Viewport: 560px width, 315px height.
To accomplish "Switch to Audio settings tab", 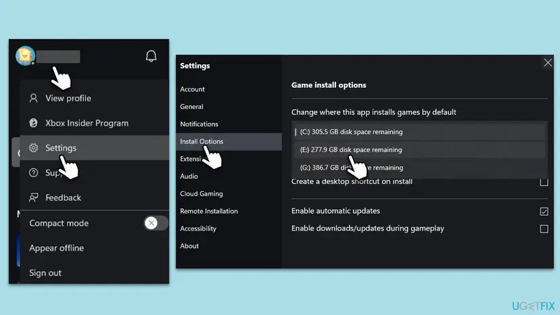I will coord(229,176).
